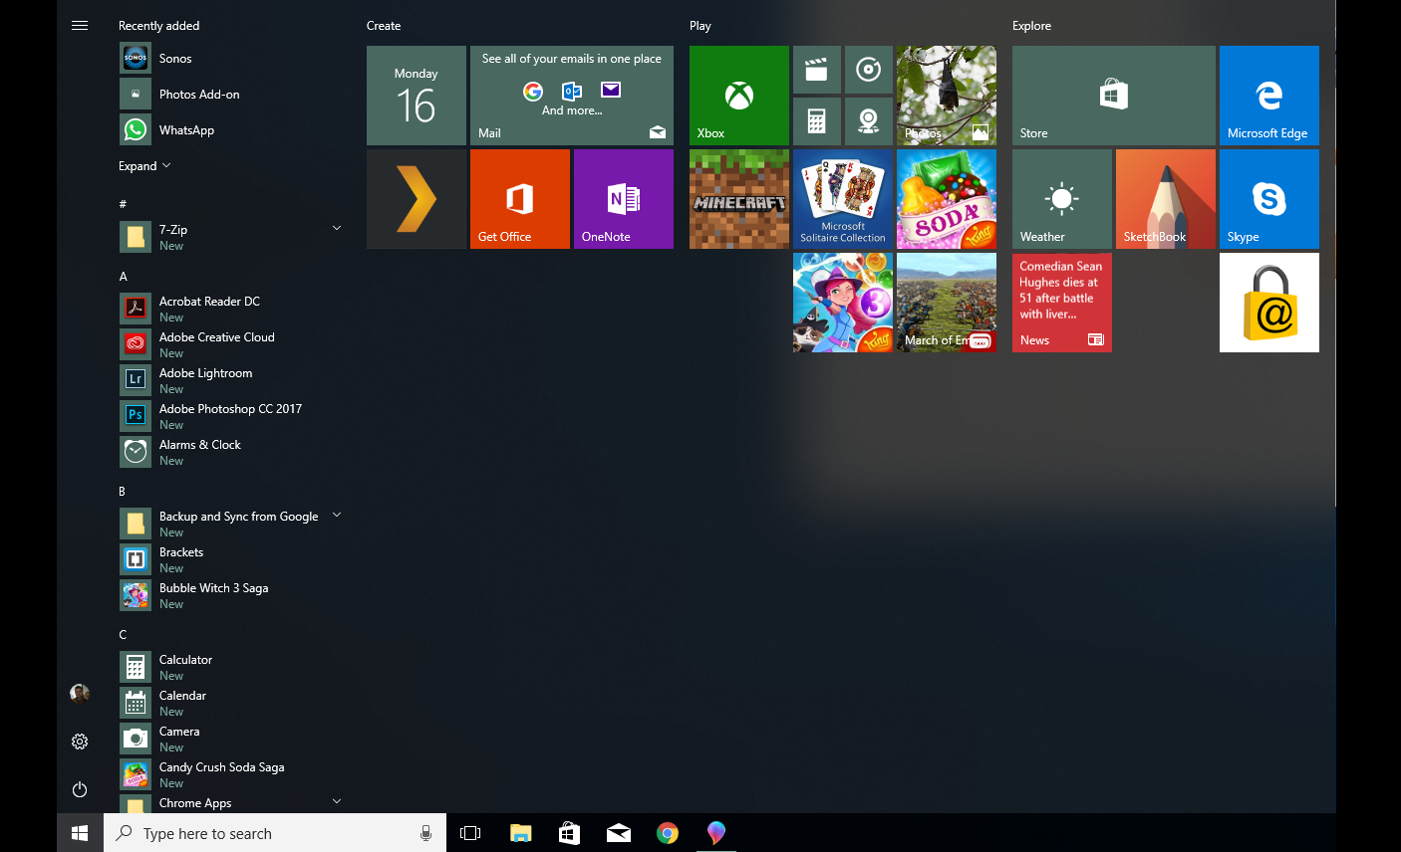Open the Calculator small tile
Screen dimensions: 1401x852
[x=817, y=121]
